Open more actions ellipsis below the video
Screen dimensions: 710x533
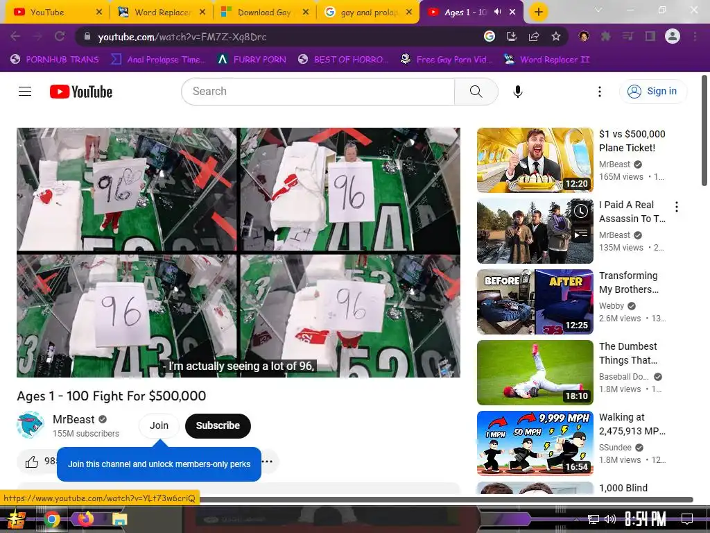(267, 462)
